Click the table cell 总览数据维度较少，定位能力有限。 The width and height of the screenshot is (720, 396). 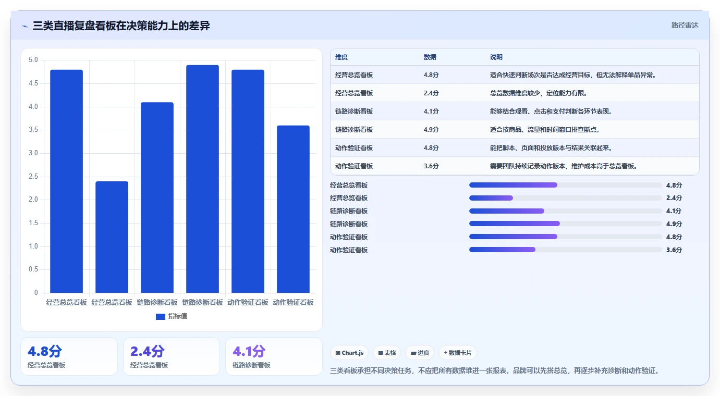pyautogui.click(x=539, y=93)
